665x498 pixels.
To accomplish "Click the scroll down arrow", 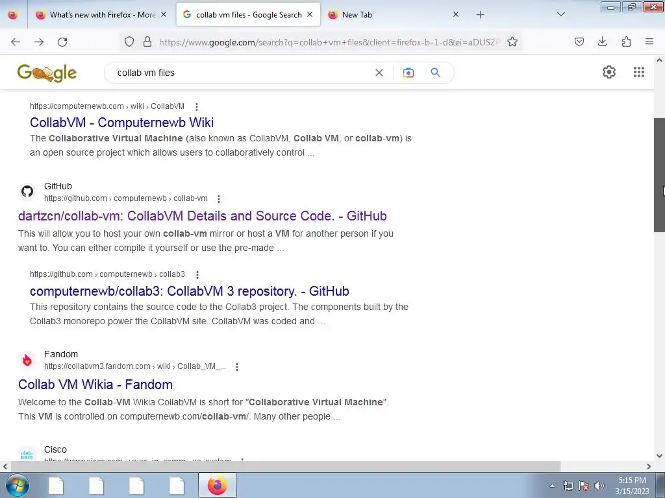I will (660, 456).
